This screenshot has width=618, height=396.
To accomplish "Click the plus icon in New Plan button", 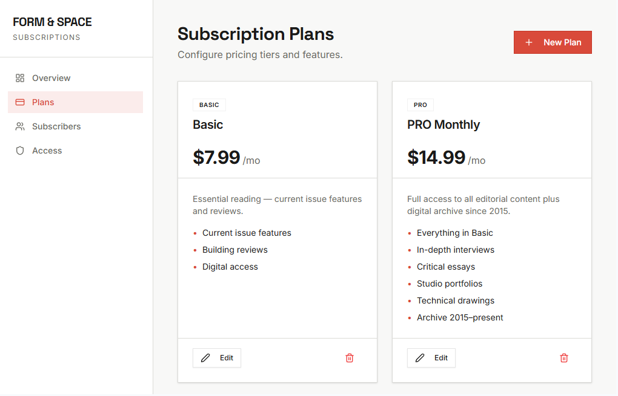I will (x=529, y=42).
